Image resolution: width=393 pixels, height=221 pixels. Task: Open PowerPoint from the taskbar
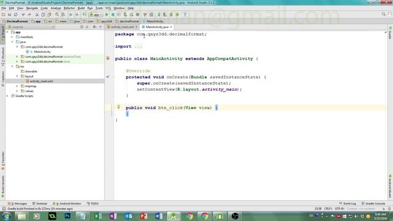(143, 216)
